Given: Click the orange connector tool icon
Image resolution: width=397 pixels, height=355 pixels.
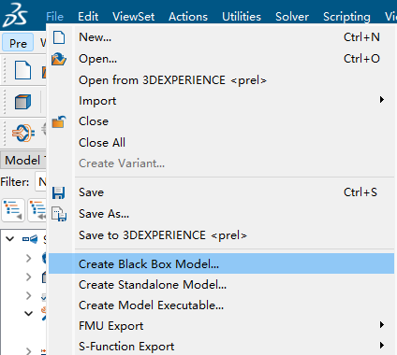Looking at the screenshot, I should (x=23, y=133).
